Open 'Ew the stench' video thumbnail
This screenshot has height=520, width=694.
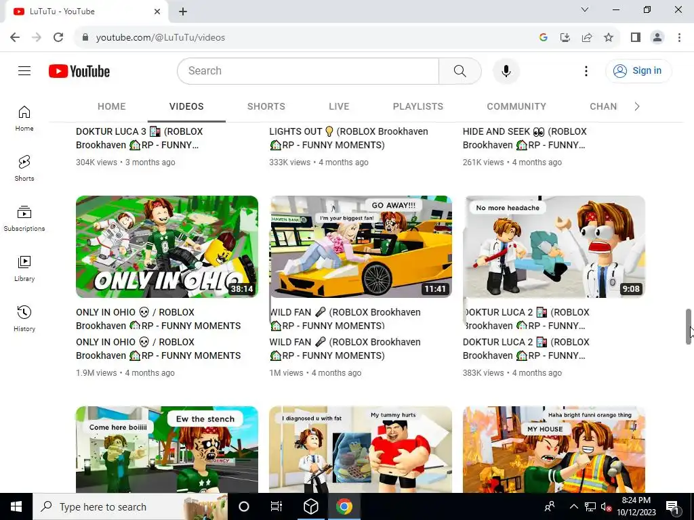click(167, 450)
